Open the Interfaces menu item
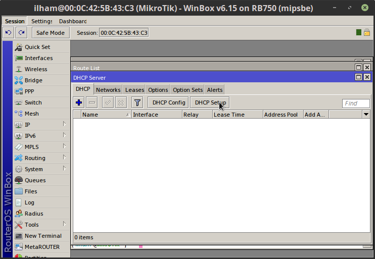This screenshot has width=375, height=259. pos(41,58)
